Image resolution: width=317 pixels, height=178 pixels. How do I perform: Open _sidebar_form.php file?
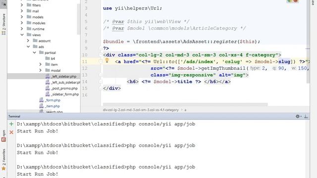click(x=65, y=94)
